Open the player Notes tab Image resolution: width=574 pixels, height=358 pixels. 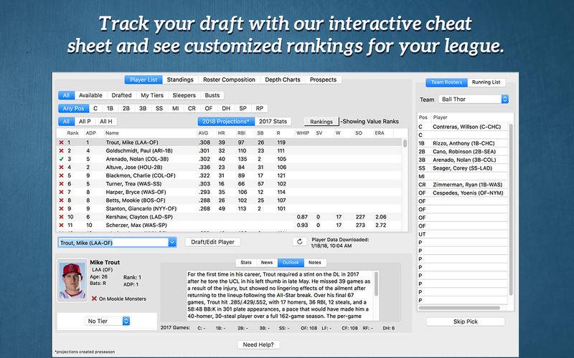pos(315,262)
